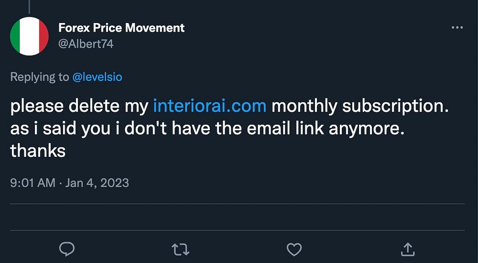Click the Italian flag profile avatar
The height and width of the screenshot is (263, 478).
[29, 36]
